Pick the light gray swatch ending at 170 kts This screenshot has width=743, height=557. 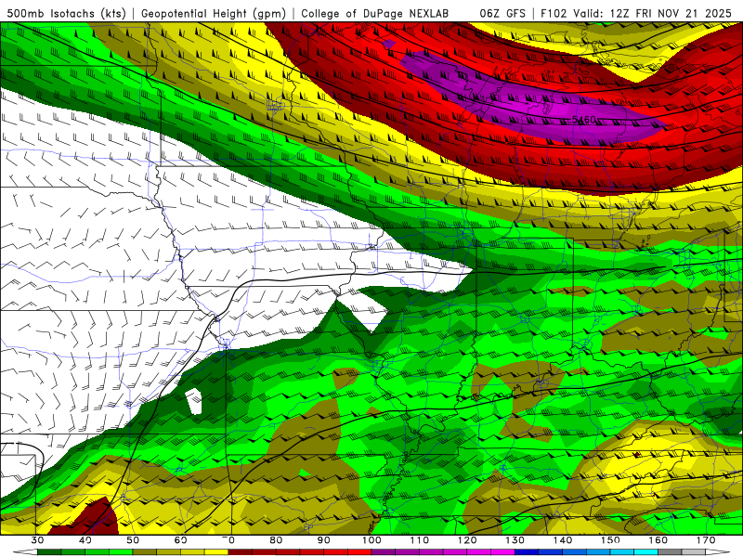[x=693, y=551]
